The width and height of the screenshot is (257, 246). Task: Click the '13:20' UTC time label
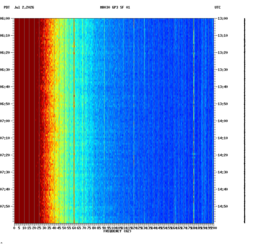pos(223,53)
